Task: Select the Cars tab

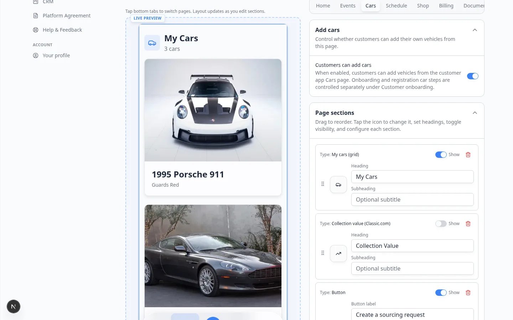Action: (x=370, y=6)
